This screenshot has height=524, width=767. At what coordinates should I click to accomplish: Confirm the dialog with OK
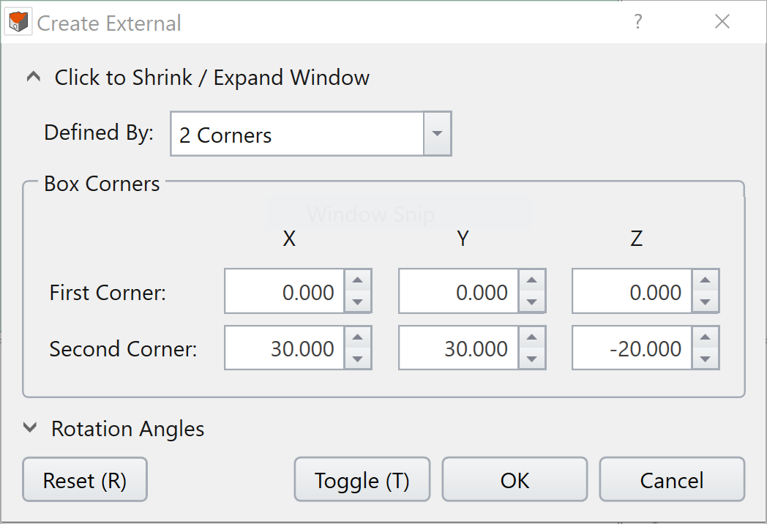click(x=514, y=479)
